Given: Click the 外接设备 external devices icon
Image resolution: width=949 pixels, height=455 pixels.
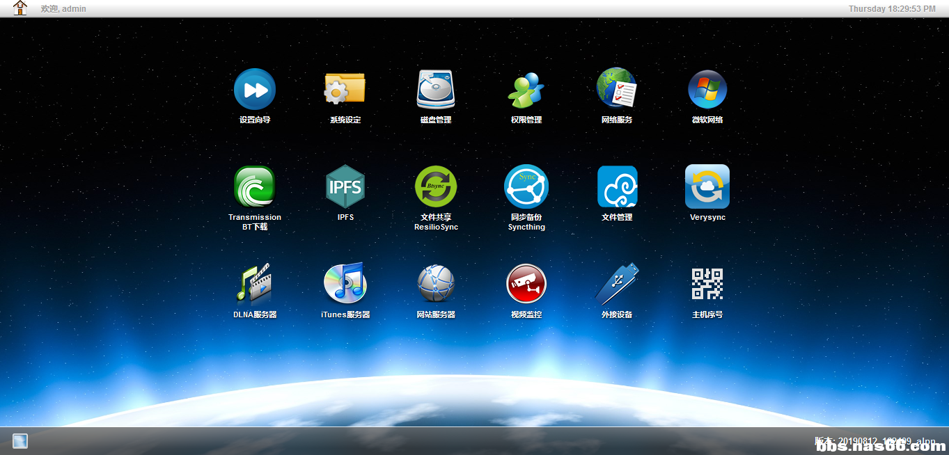Looking at the screenshot, I should pos(617,284).
